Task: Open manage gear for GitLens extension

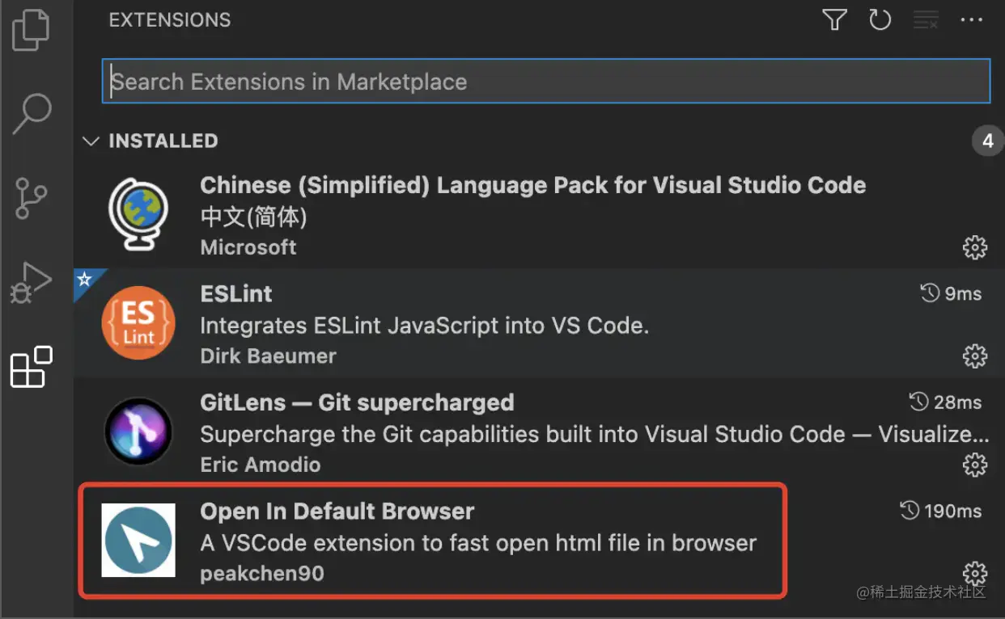Action: pos(975,465)
